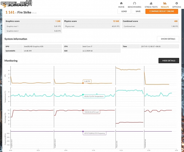Click the orange FPS data point marker

click(x=83, y=83)
